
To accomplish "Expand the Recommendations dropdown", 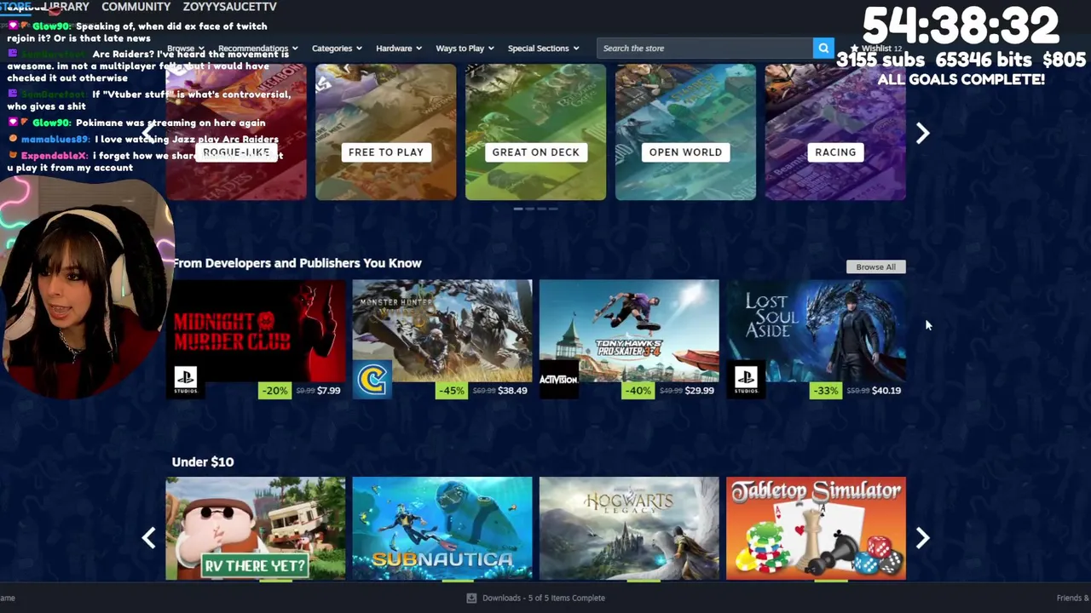I will [257, 49].
